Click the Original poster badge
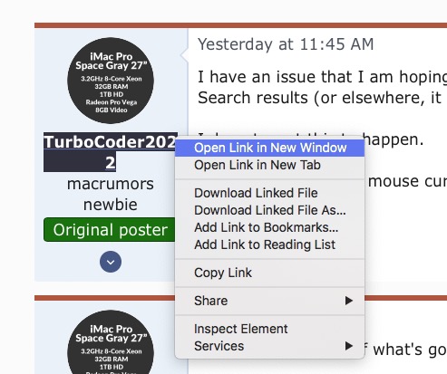The image size is (447, 374). pos(110,230)
